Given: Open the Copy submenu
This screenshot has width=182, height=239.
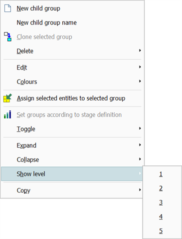Looking at the screenshot, I should [x=72, y=190].
